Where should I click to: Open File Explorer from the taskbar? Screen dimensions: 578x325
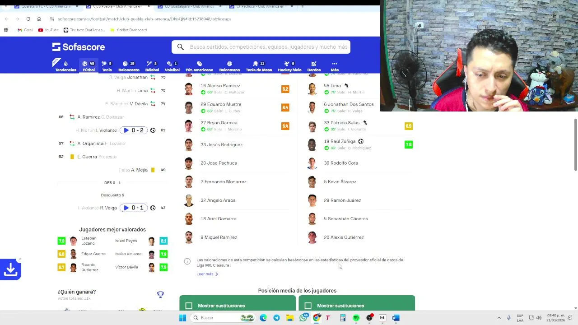[x=289, y=318]
